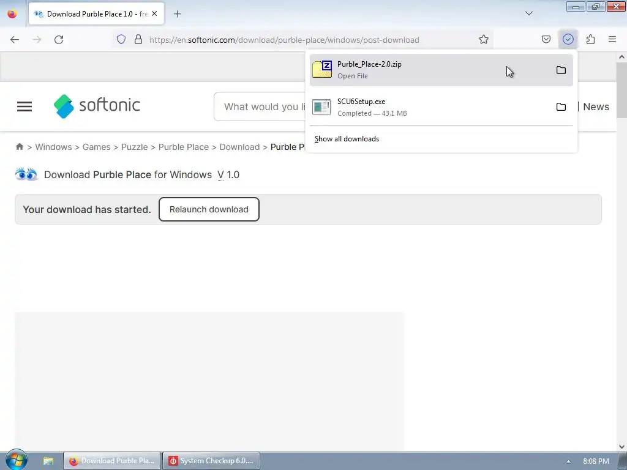Go to the home breadcrumb icon

(19, 147)
